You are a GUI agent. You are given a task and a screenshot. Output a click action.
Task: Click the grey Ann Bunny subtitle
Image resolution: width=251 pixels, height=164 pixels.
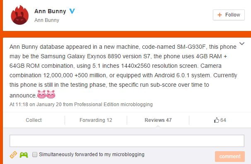[x=47, y=20]
